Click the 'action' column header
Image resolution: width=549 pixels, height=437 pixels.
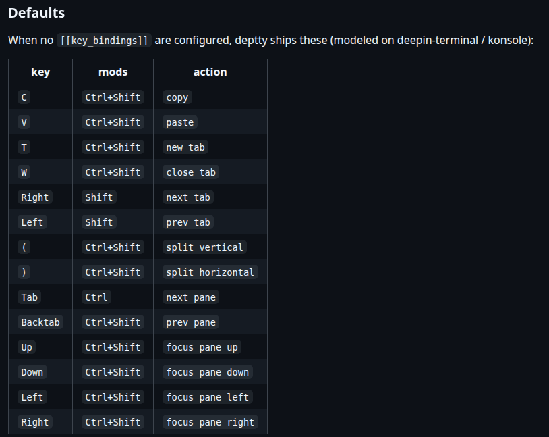click(x=210, y=72)
